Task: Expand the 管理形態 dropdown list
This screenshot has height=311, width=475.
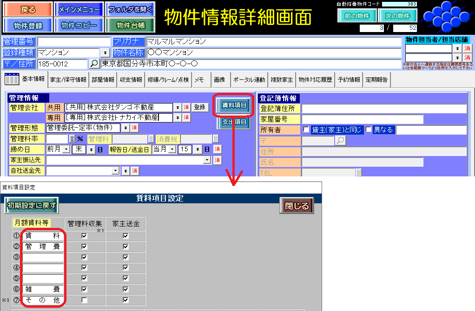Action: pyautogui.click(x=125, y=128)
